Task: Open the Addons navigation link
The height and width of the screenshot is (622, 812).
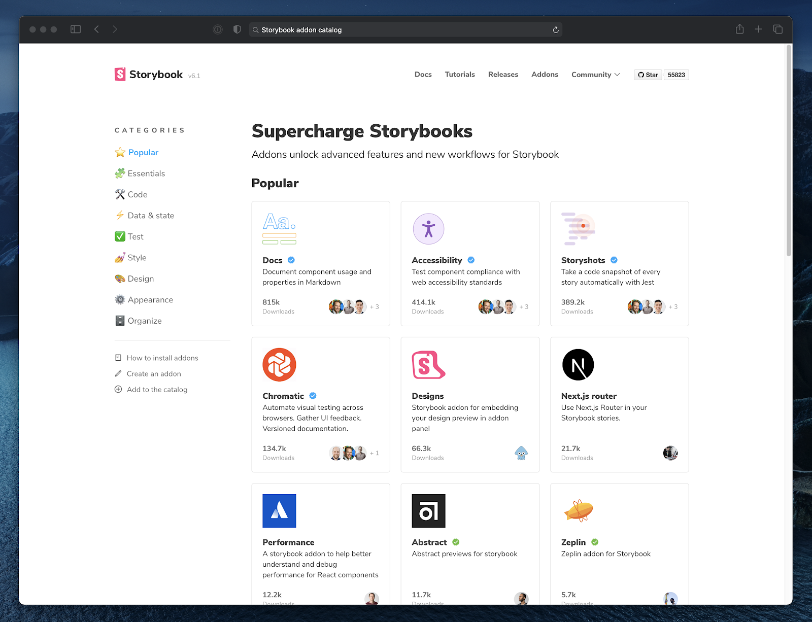Action: [x=545, y=75]
